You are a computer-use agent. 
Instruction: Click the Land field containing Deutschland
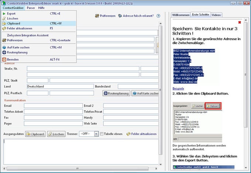(x=60, y=86)
